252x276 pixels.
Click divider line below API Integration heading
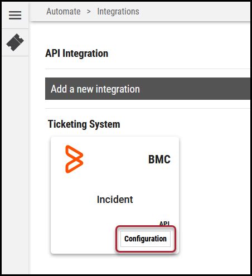[148, 69]
